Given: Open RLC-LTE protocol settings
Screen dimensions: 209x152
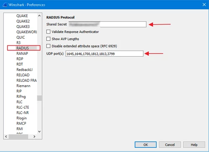Looking at the screenshot, I should point(23,107).
